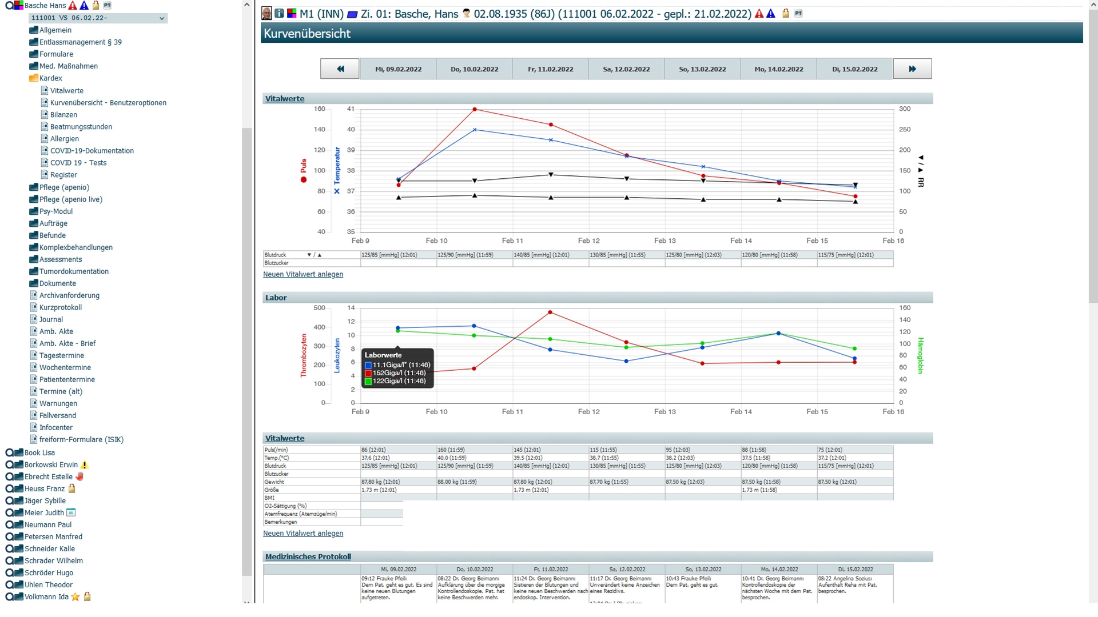Select Fr, 11.02.2022 date column tab

tap(550, 69)
